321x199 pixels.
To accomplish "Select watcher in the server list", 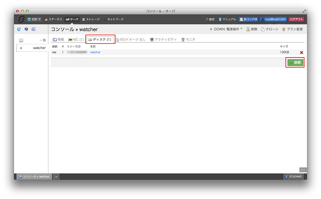I will 32,48.
